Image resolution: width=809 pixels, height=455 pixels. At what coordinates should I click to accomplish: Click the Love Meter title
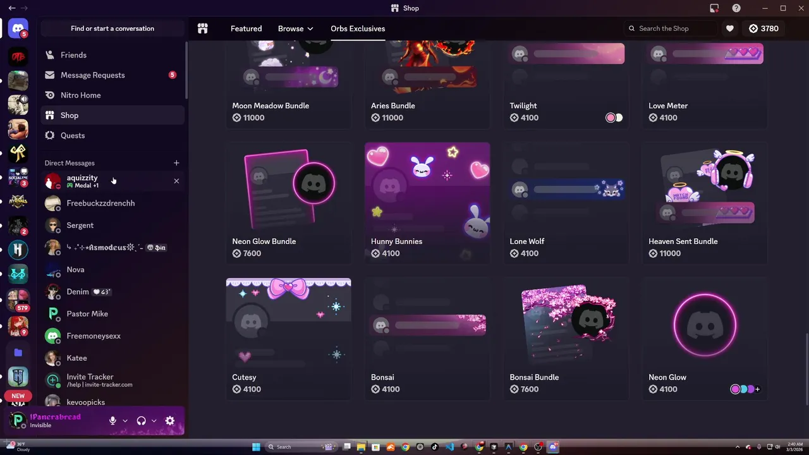668,106
